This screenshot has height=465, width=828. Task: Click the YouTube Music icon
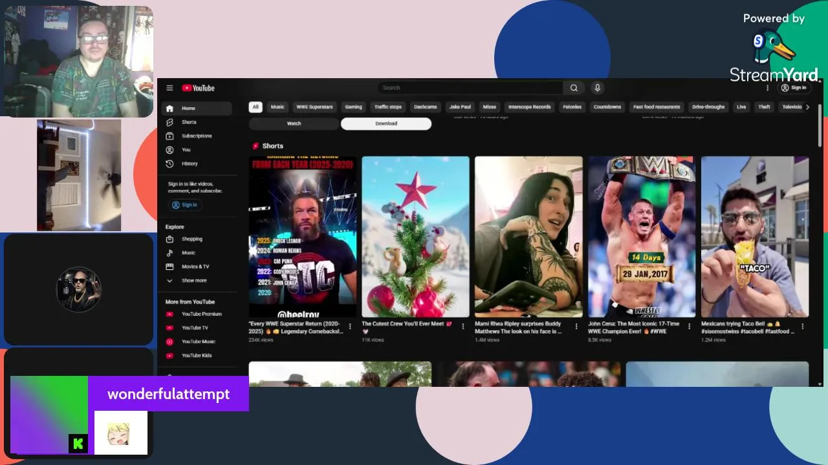coord(169,342)
